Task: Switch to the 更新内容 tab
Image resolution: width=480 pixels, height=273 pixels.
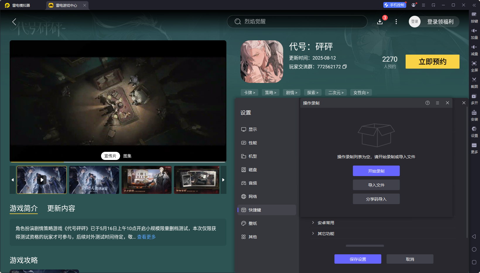Action: point(61,208)
